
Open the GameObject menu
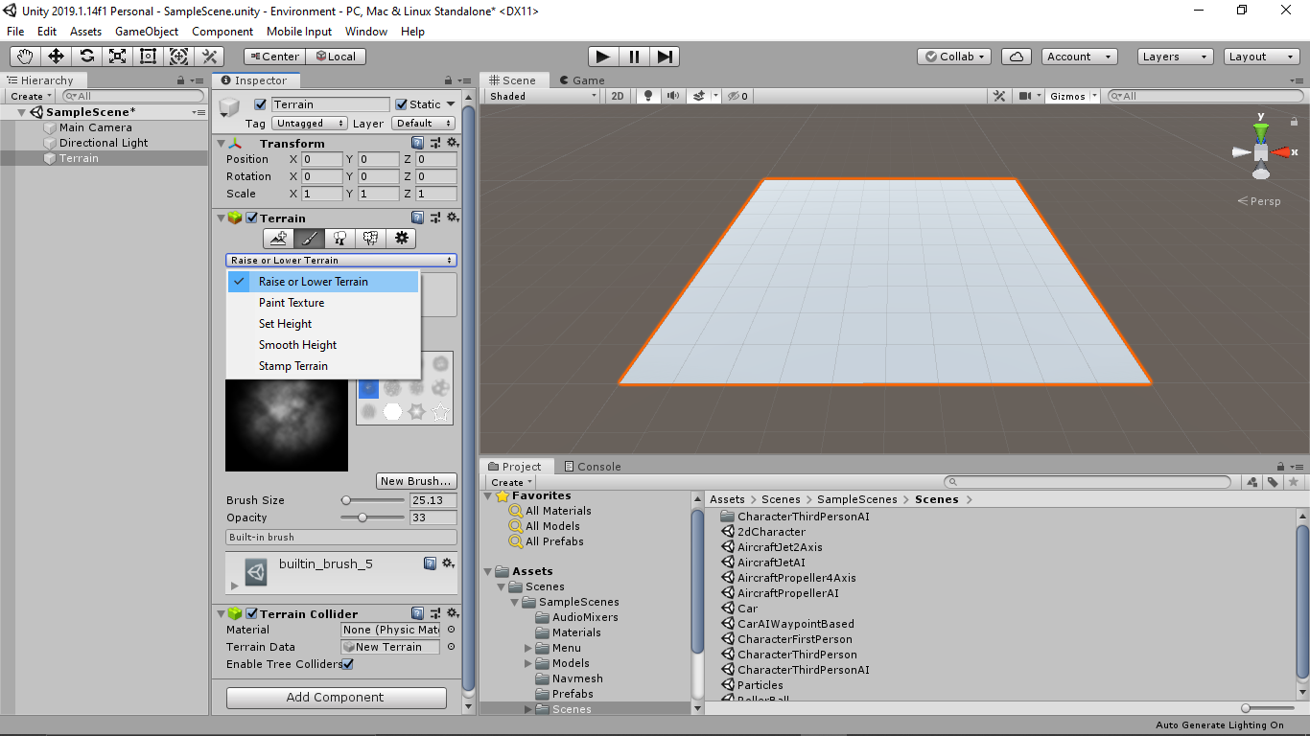coord(146,31)
